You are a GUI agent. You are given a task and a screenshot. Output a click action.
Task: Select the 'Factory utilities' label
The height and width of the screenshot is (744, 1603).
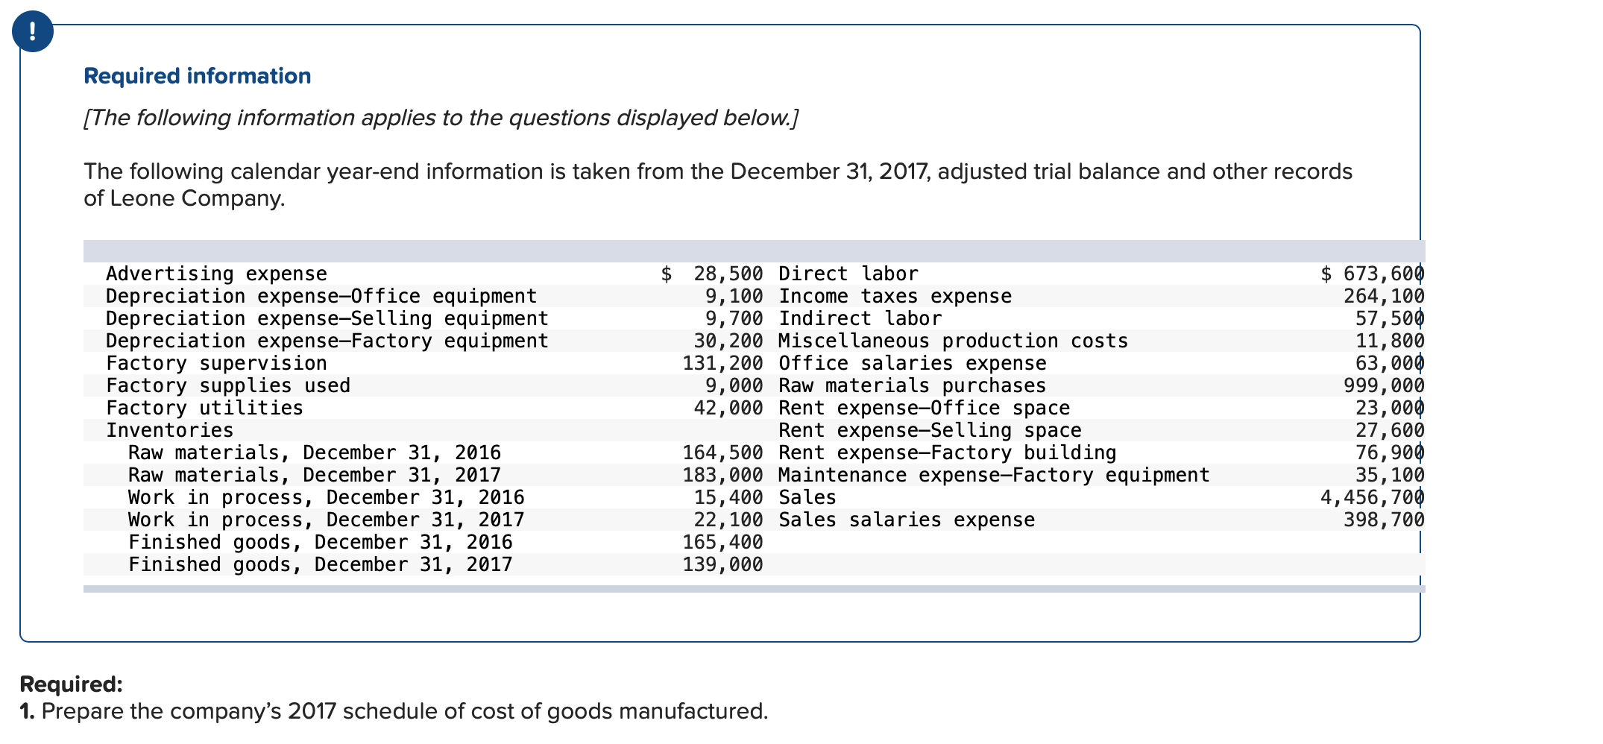(205, 408)
